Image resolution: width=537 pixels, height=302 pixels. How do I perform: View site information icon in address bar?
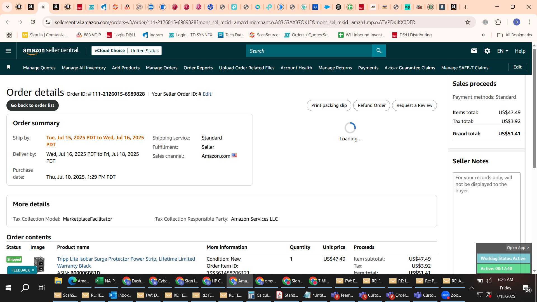[x=48, y=22]
